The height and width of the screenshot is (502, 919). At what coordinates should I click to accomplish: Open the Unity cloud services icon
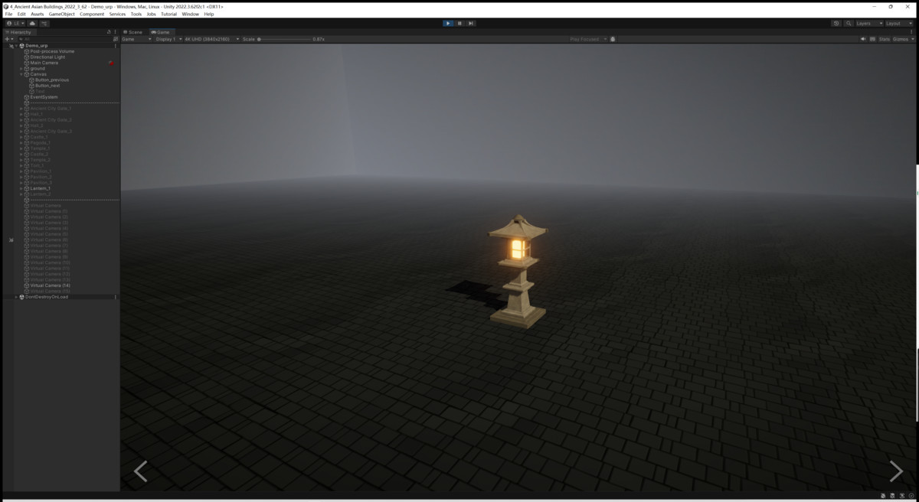[x=32, y=24]
